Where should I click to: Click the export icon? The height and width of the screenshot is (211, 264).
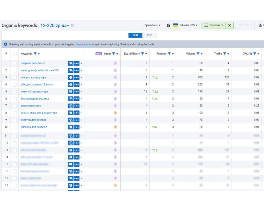(x=260, y=25)
